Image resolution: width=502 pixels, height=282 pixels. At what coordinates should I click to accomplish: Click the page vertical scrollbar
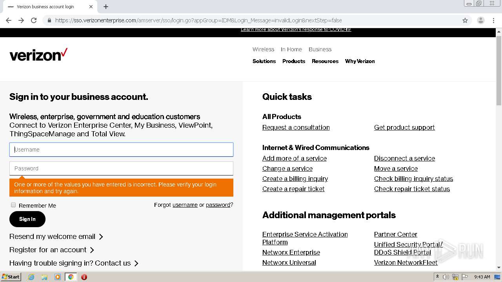tap(498, 149)
